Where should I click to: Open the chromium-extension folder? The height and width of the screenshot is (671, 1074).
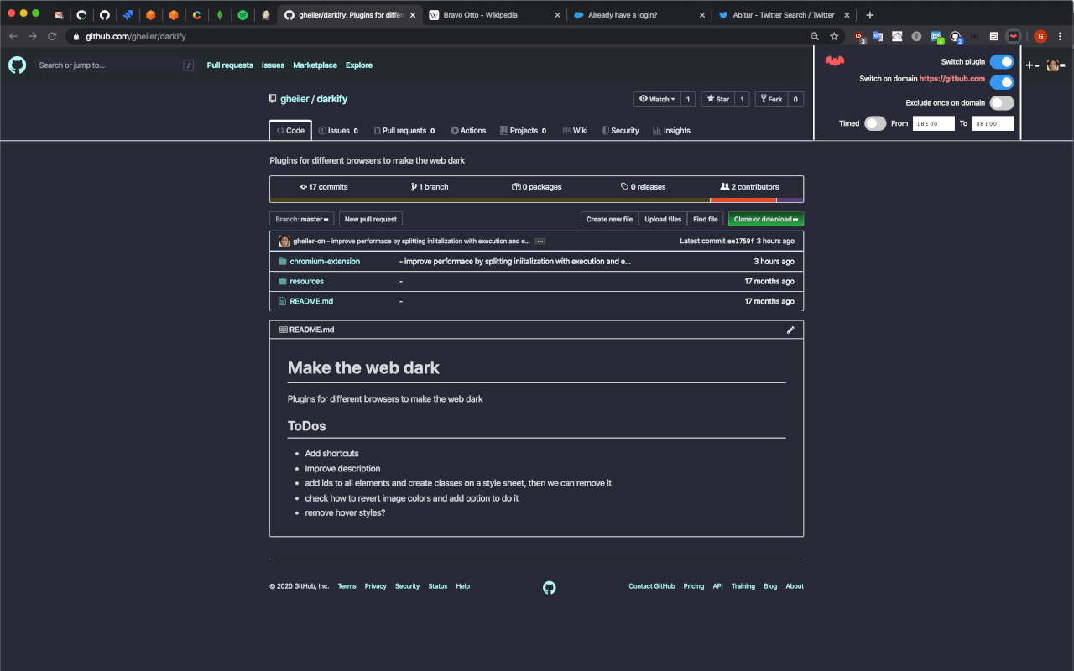[x=326, y=261]
